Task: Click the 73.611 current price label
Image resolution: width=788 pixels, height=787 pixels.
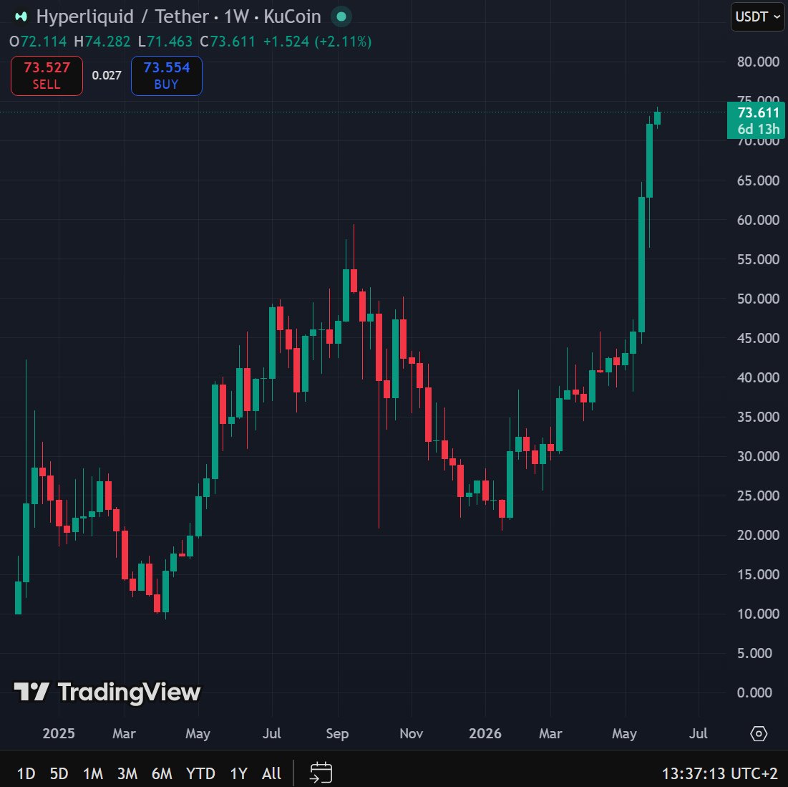Action: click(x=756, y=120)
